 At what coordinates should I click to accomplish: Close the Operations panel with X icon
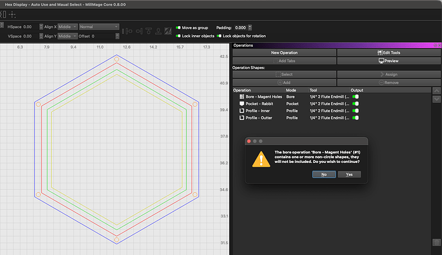point(439,45)
